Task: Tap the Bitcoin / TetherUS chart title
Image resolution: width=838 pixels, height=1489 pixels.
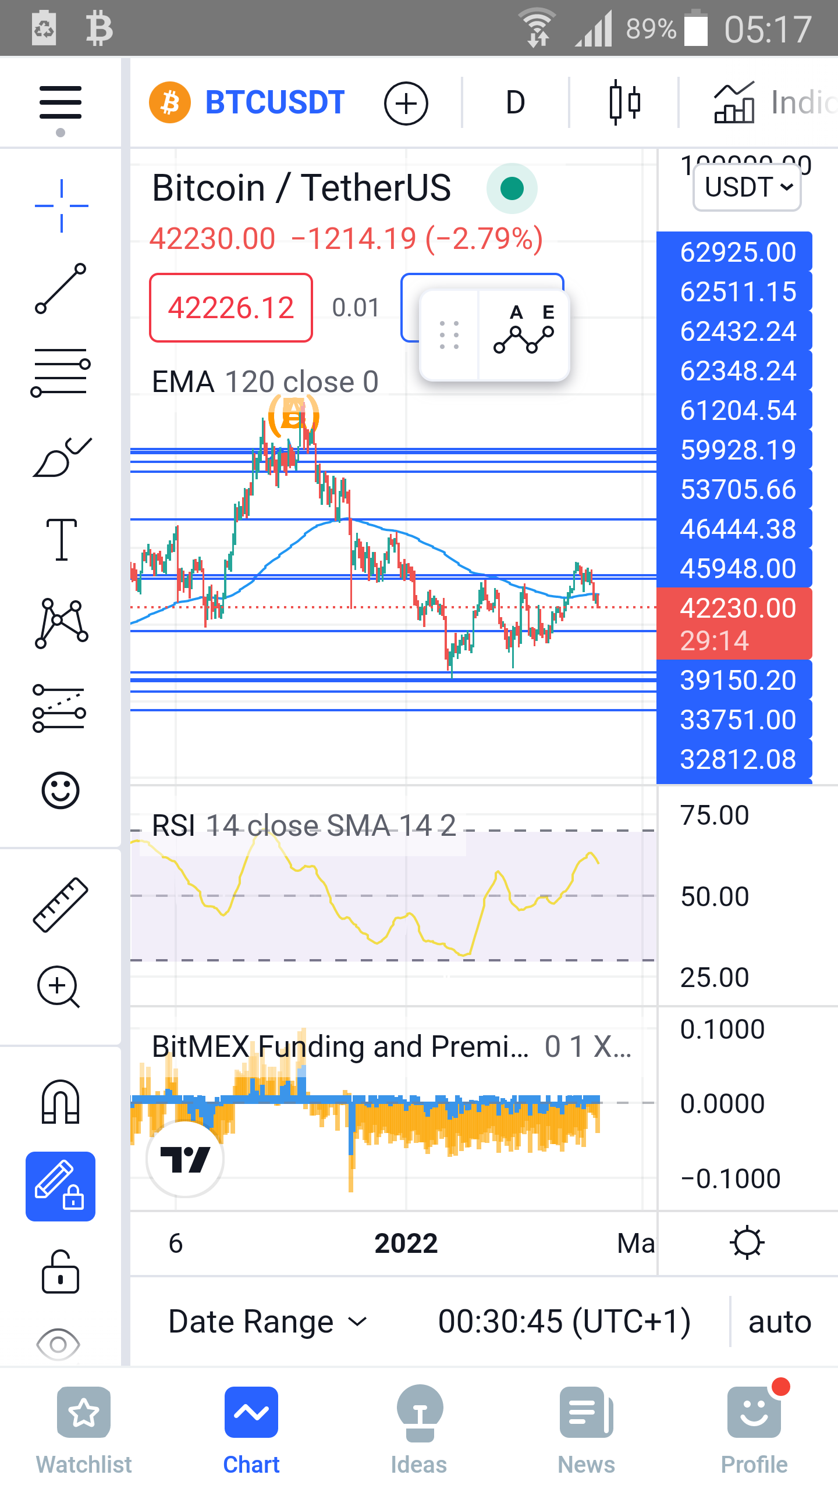Action: [x=301, y=188]
